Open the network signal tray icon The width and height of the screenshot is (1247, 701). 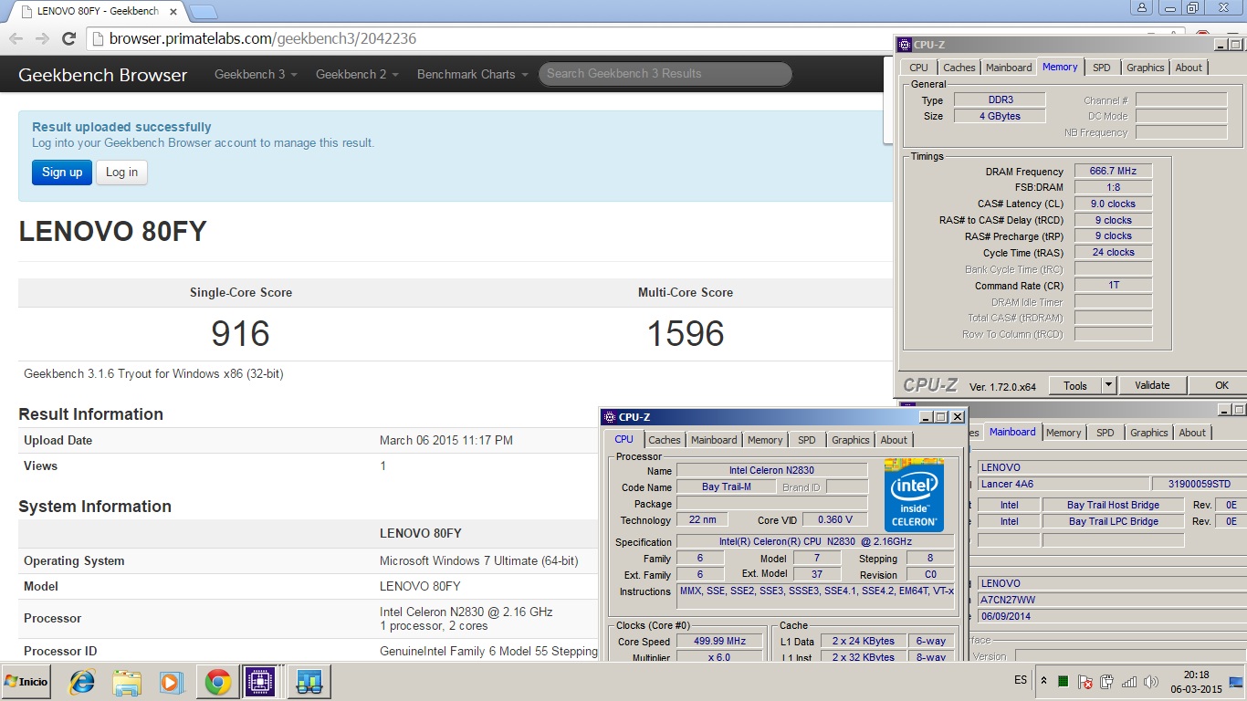click(x=1129, y=682)
